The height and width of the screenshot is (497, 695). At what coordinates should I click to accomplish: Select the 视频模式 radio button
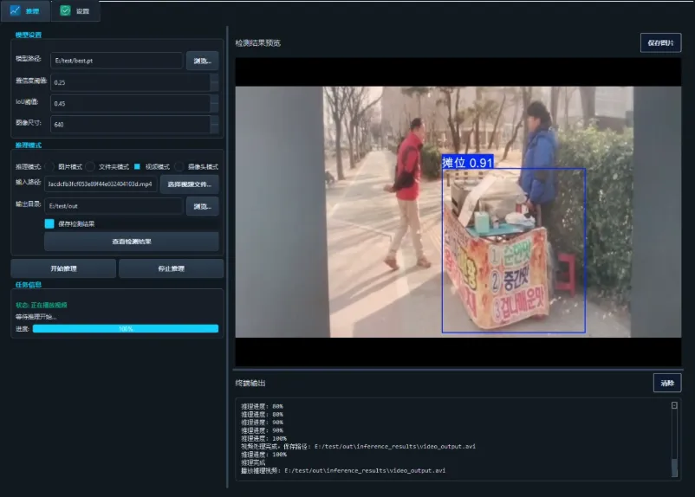tap(137, 166)
